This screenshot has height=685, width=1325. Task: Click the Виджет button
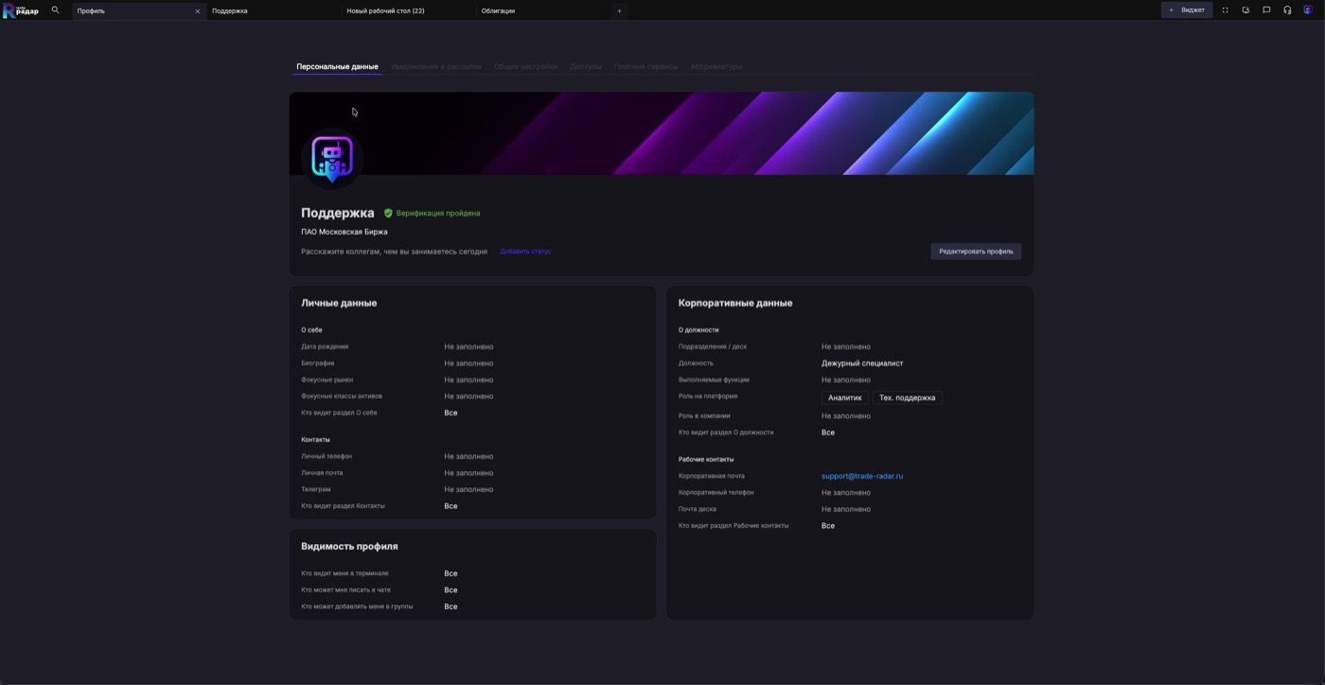(1187, 10)
